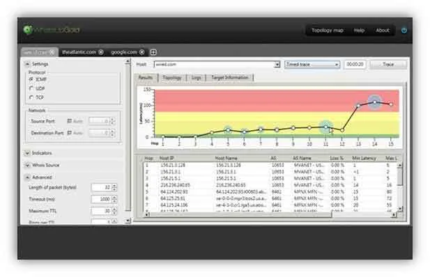Click the trace duration time field
The image size is (430, 277).
tap(355, 65)
